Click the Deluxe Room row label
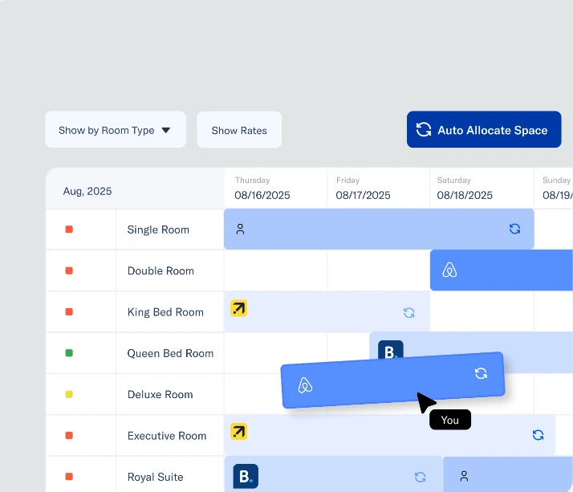Image resolution: width=573 pixels, height=492 pixels. point(160,394)
